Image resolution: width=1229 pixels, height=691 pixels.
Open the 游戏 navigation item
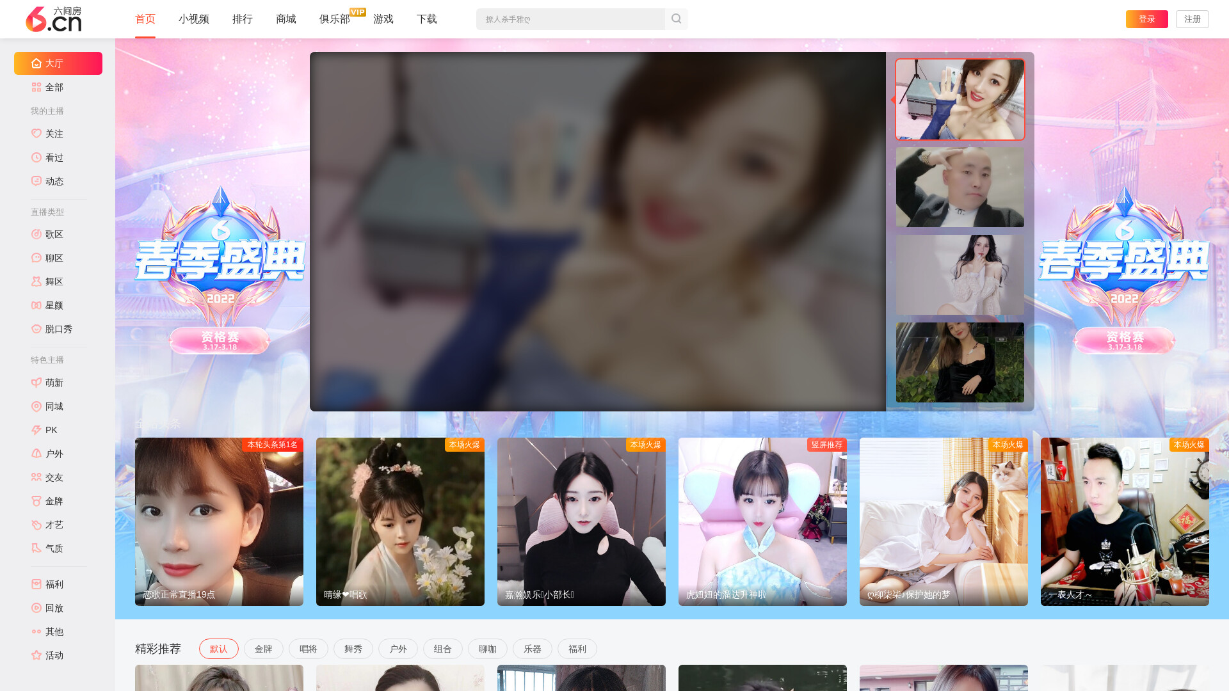[383, 19]
